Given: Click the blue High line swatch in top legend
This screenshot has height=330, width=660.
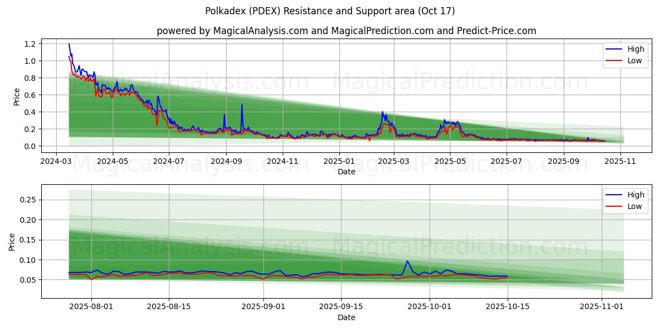Looking at the screenshot, I should [x=614, y=49].
